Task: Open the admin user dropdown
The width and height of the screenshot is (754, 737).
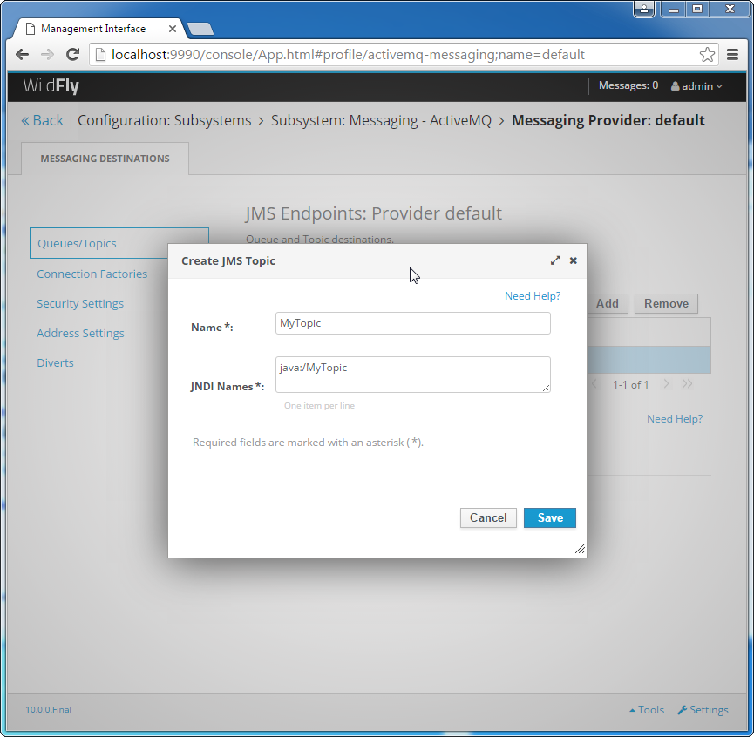Action: pyautogui.click(x=696, y=86)
